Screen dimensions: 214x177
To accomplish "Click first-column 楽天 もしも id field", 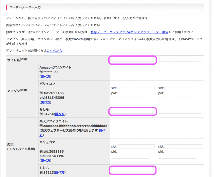I will pos(133,170).
